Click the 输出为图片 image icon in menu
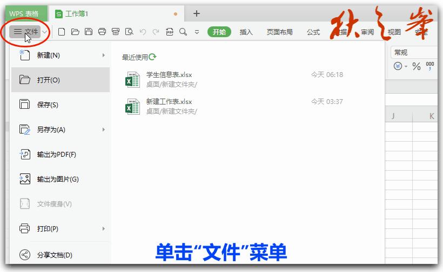443x272 pixels. pyautogui.click(x=24, y=179)
